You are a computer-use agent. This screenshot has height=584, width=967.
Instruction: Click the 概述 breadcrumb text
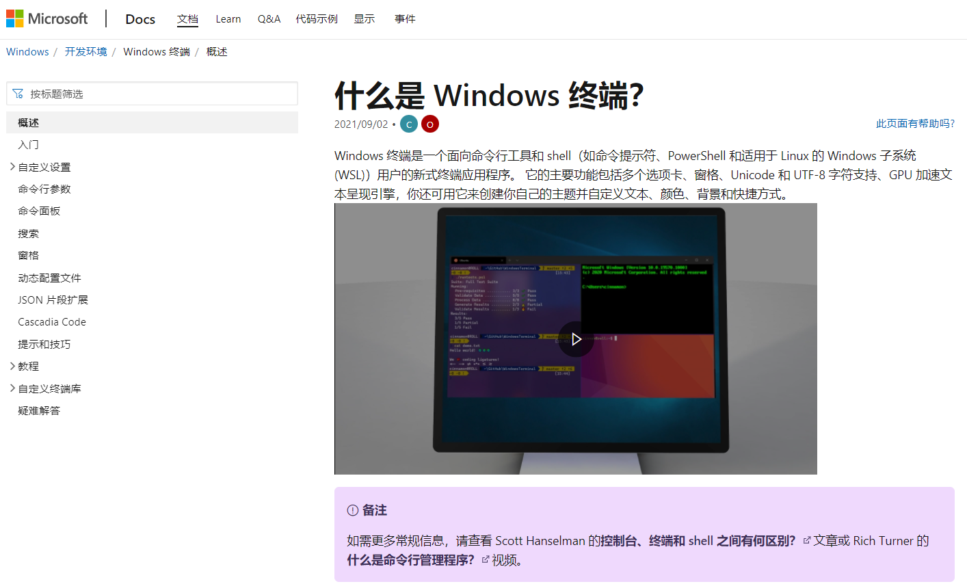(x=217, y=52)
